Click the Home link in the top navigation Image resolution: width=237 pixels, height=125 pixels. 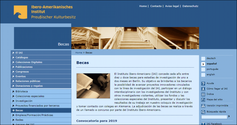[x=143, y=6]
